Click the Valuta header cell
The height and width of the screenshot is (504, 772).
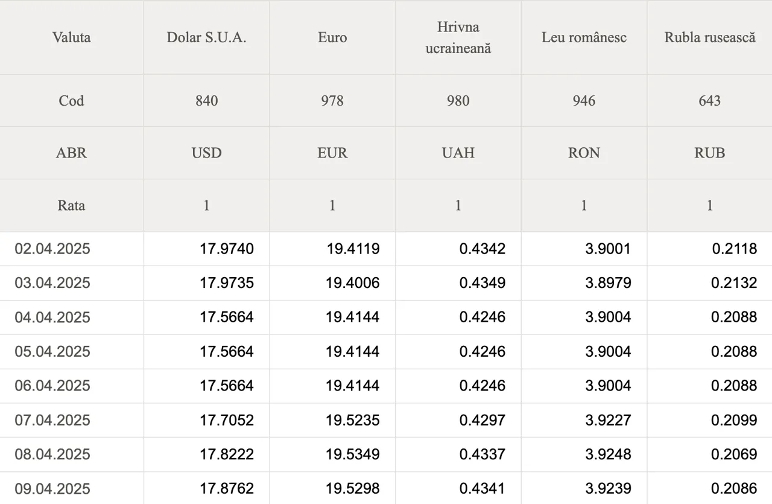pos(72,37)
